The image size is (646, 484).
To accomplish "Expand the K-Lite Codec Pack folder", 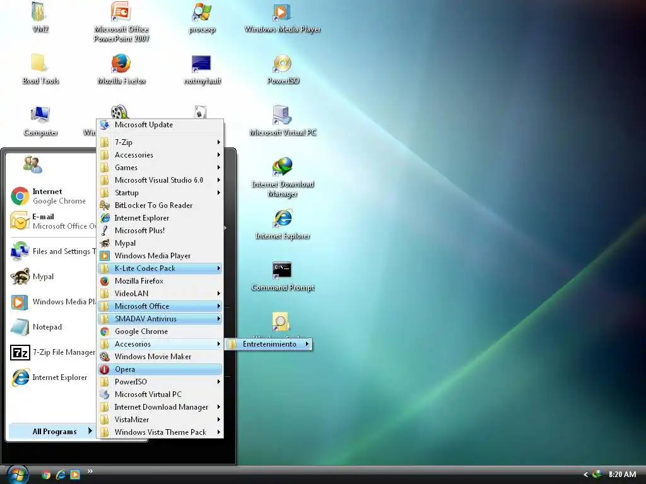I will 160,268.
